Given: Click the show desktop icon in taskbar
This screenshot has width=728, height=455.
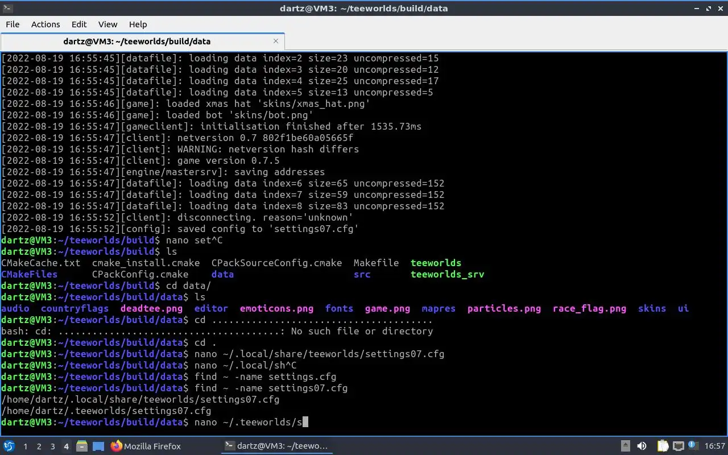Looking at the screenshot, I should tap(98, 446).
